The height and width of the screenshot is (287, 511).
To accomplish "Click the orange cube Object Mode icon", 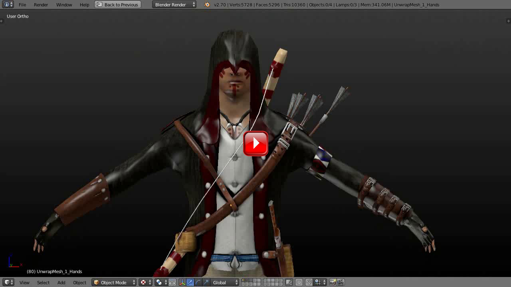I will (x=96, y=282).
